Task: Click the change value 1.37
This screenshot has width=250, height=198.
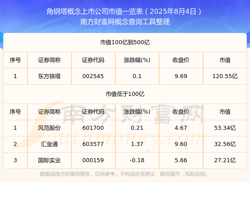Action: (137, 144)
